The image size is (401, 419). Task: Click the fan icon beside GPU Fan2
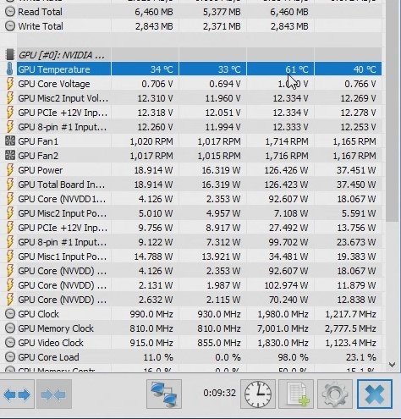coord(10,156)
